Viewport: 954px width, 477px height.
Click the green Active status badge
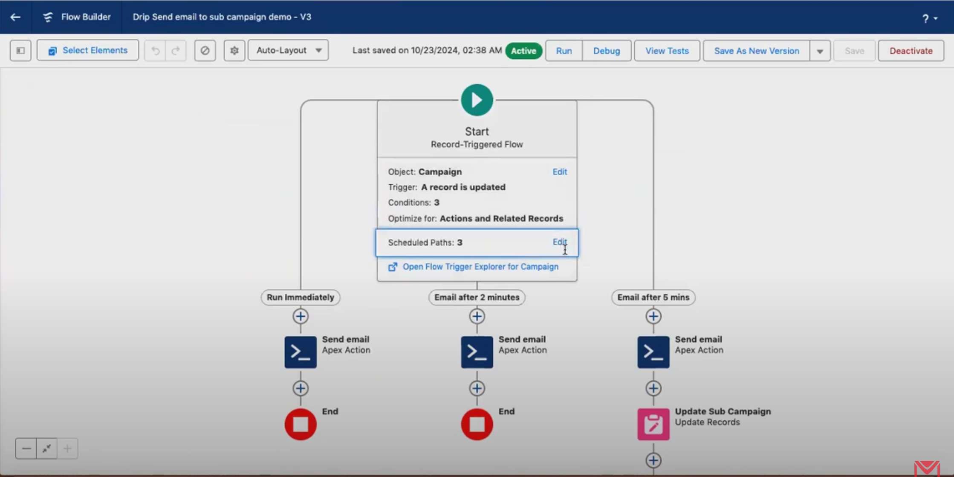coord(523,51)
